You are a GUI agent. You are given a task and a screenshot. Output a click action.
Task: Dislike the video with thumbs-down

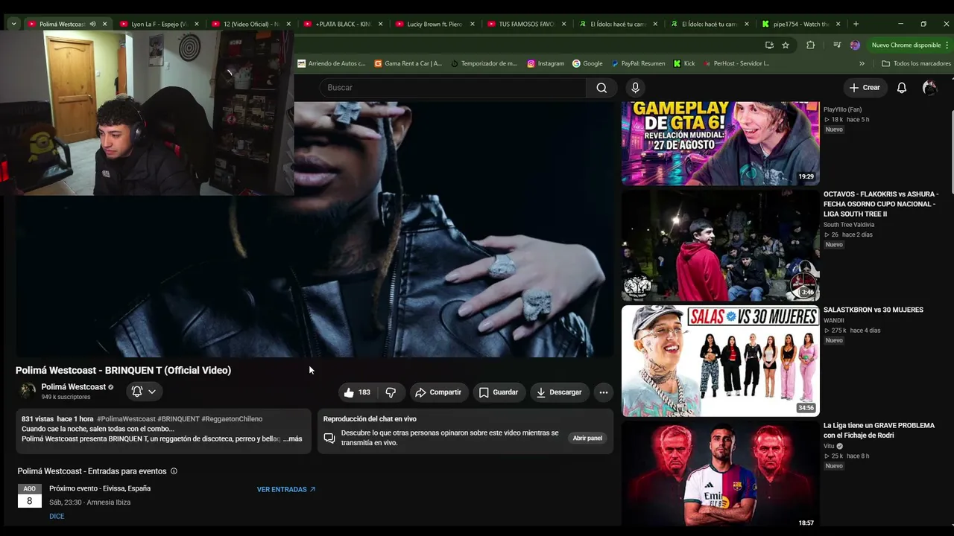pyautogui.click(x=391, y=392)
